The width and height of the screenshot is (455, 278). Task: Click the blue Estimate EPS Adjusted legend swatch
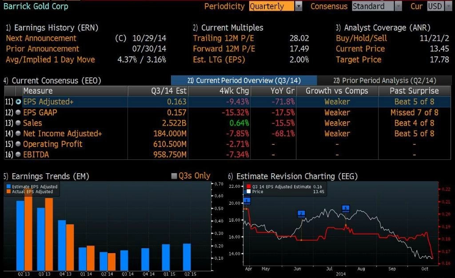click(x=8, y=187)
